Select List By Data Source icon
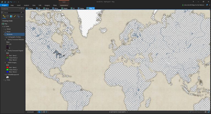The width and height of the screenshot is (211, 114). pos(8,16)
